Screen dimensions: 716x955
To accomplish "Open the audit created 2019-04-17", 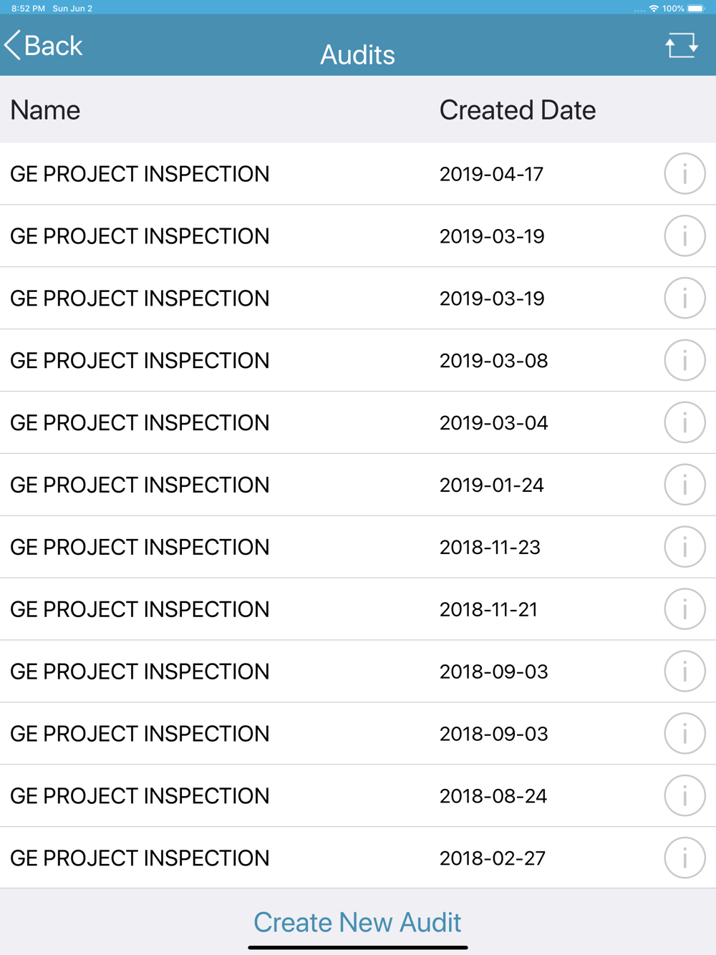I will pyautogui.click(x=358, y=174).
